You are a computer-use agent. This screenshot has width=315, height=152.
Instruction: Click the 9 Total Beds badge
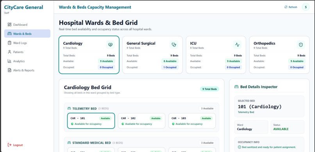[x=209, y=89]
